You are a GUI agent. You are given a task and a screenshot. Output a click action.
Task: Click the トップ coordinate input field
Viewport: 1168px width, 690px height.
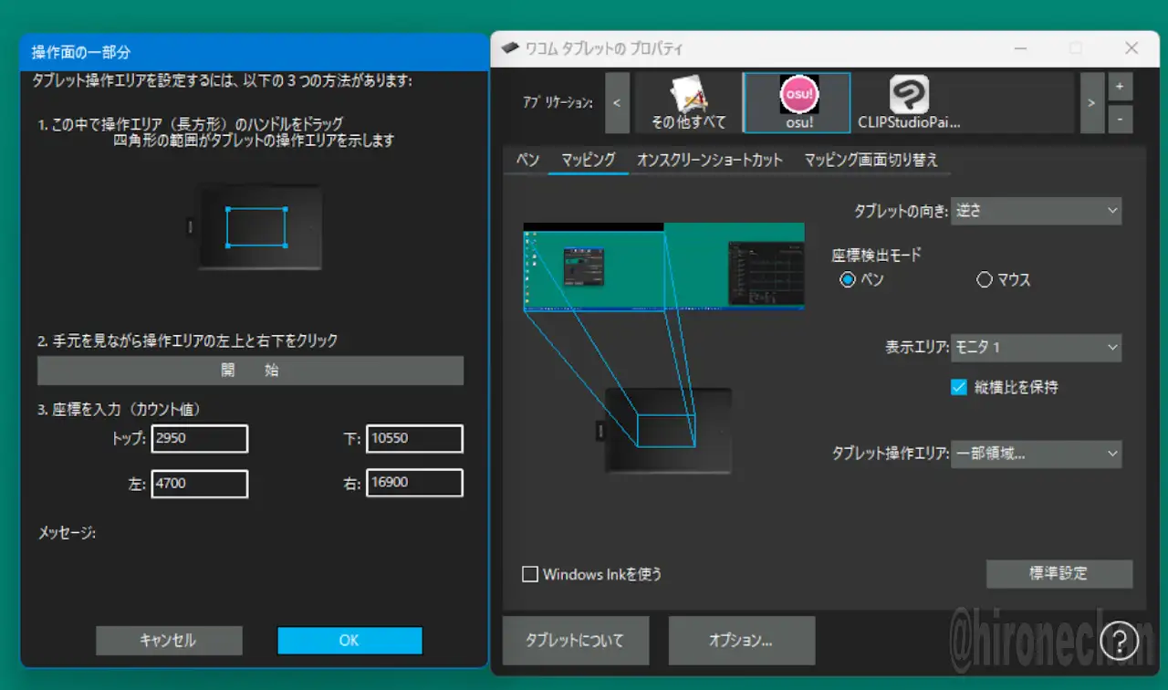pos(200,438)
